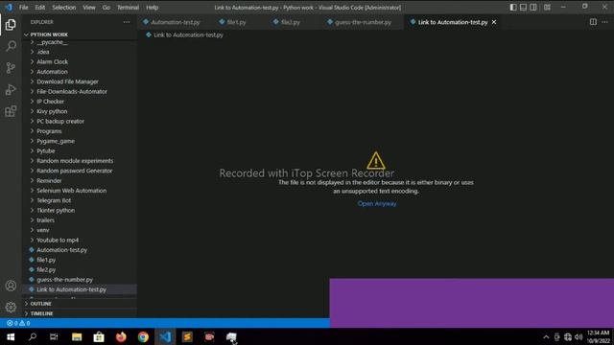Expand the Random password Generator folder

pyautogui.click(x=75, y=171)
